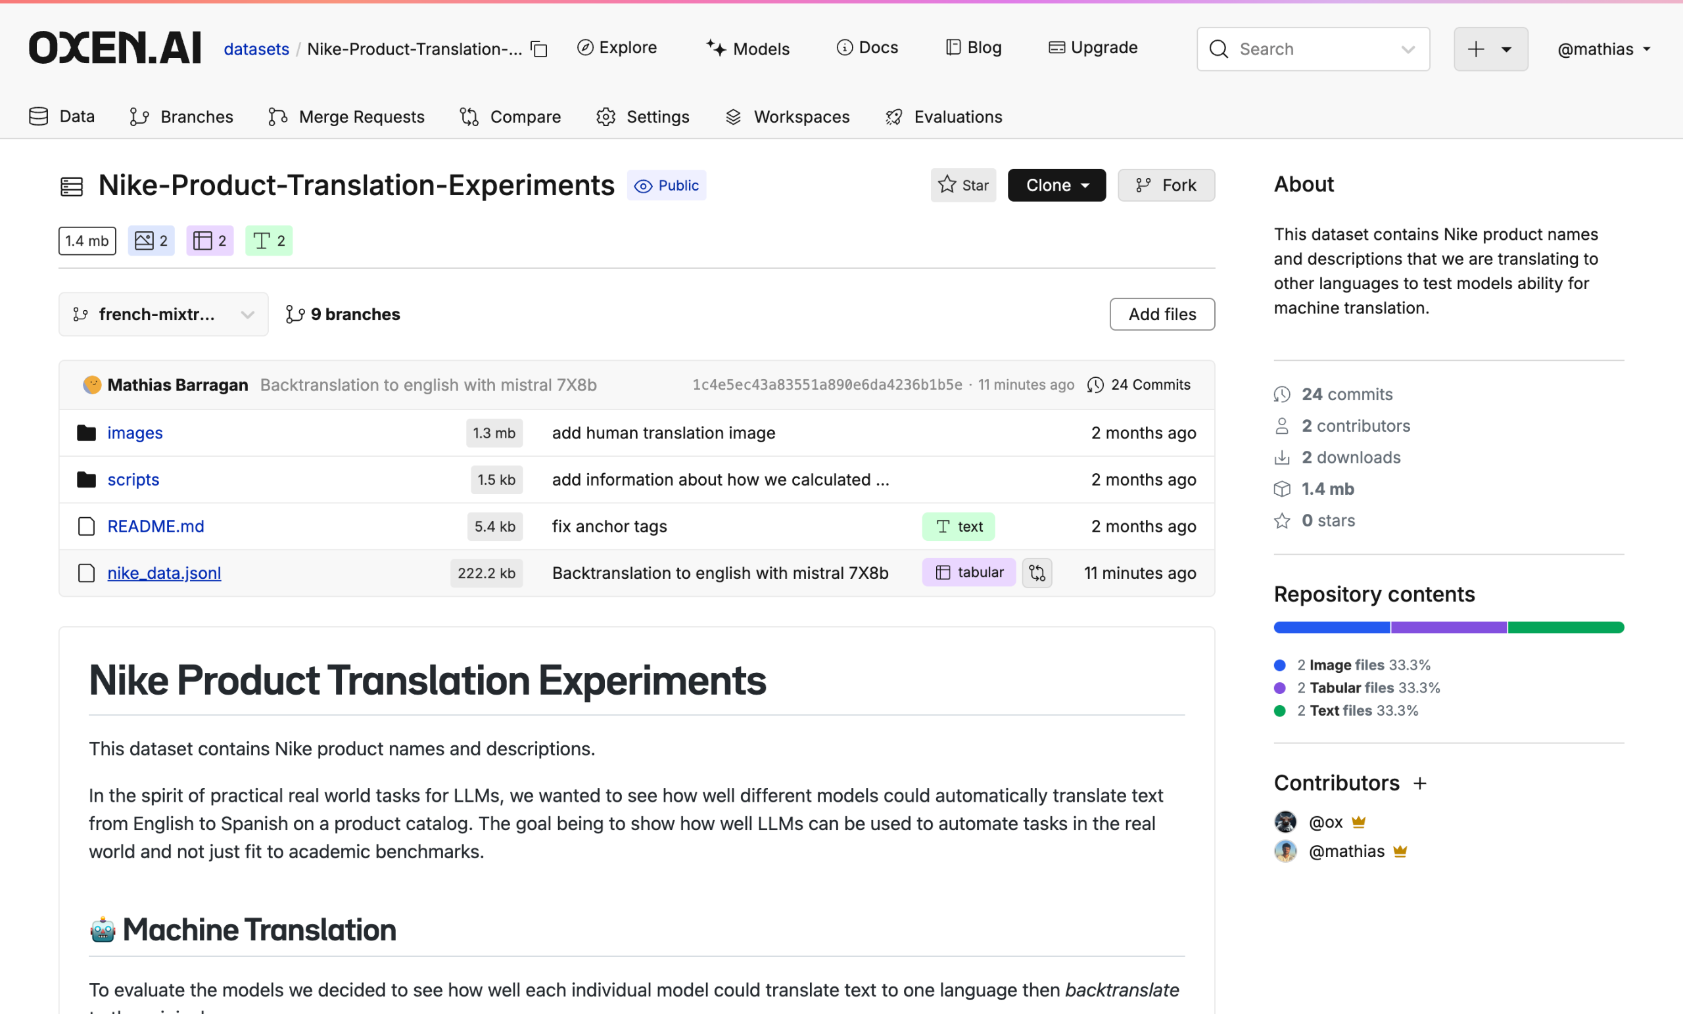Click compare icon next to nike_data.jsonl

(1036, 573)
